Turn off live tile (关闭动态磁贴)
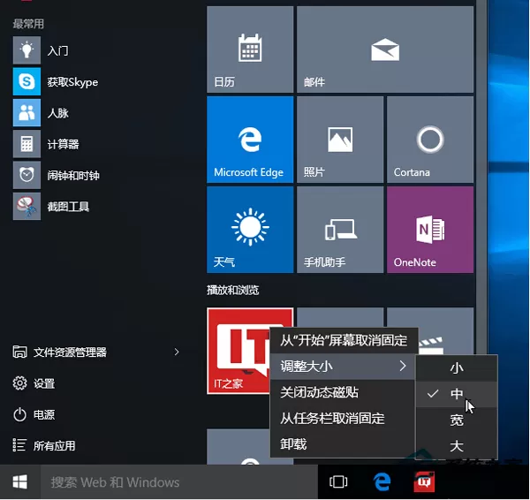This screenshot has width=530, height=500. [343, 392]
